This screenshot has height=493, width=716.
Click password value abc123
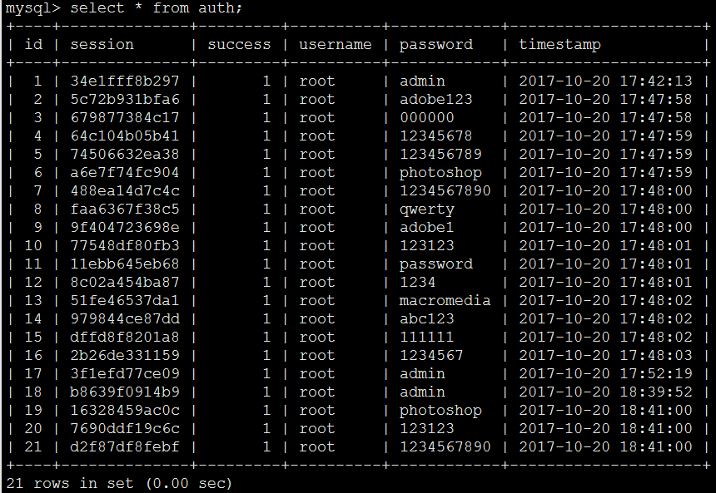click(x=427, y=318)
